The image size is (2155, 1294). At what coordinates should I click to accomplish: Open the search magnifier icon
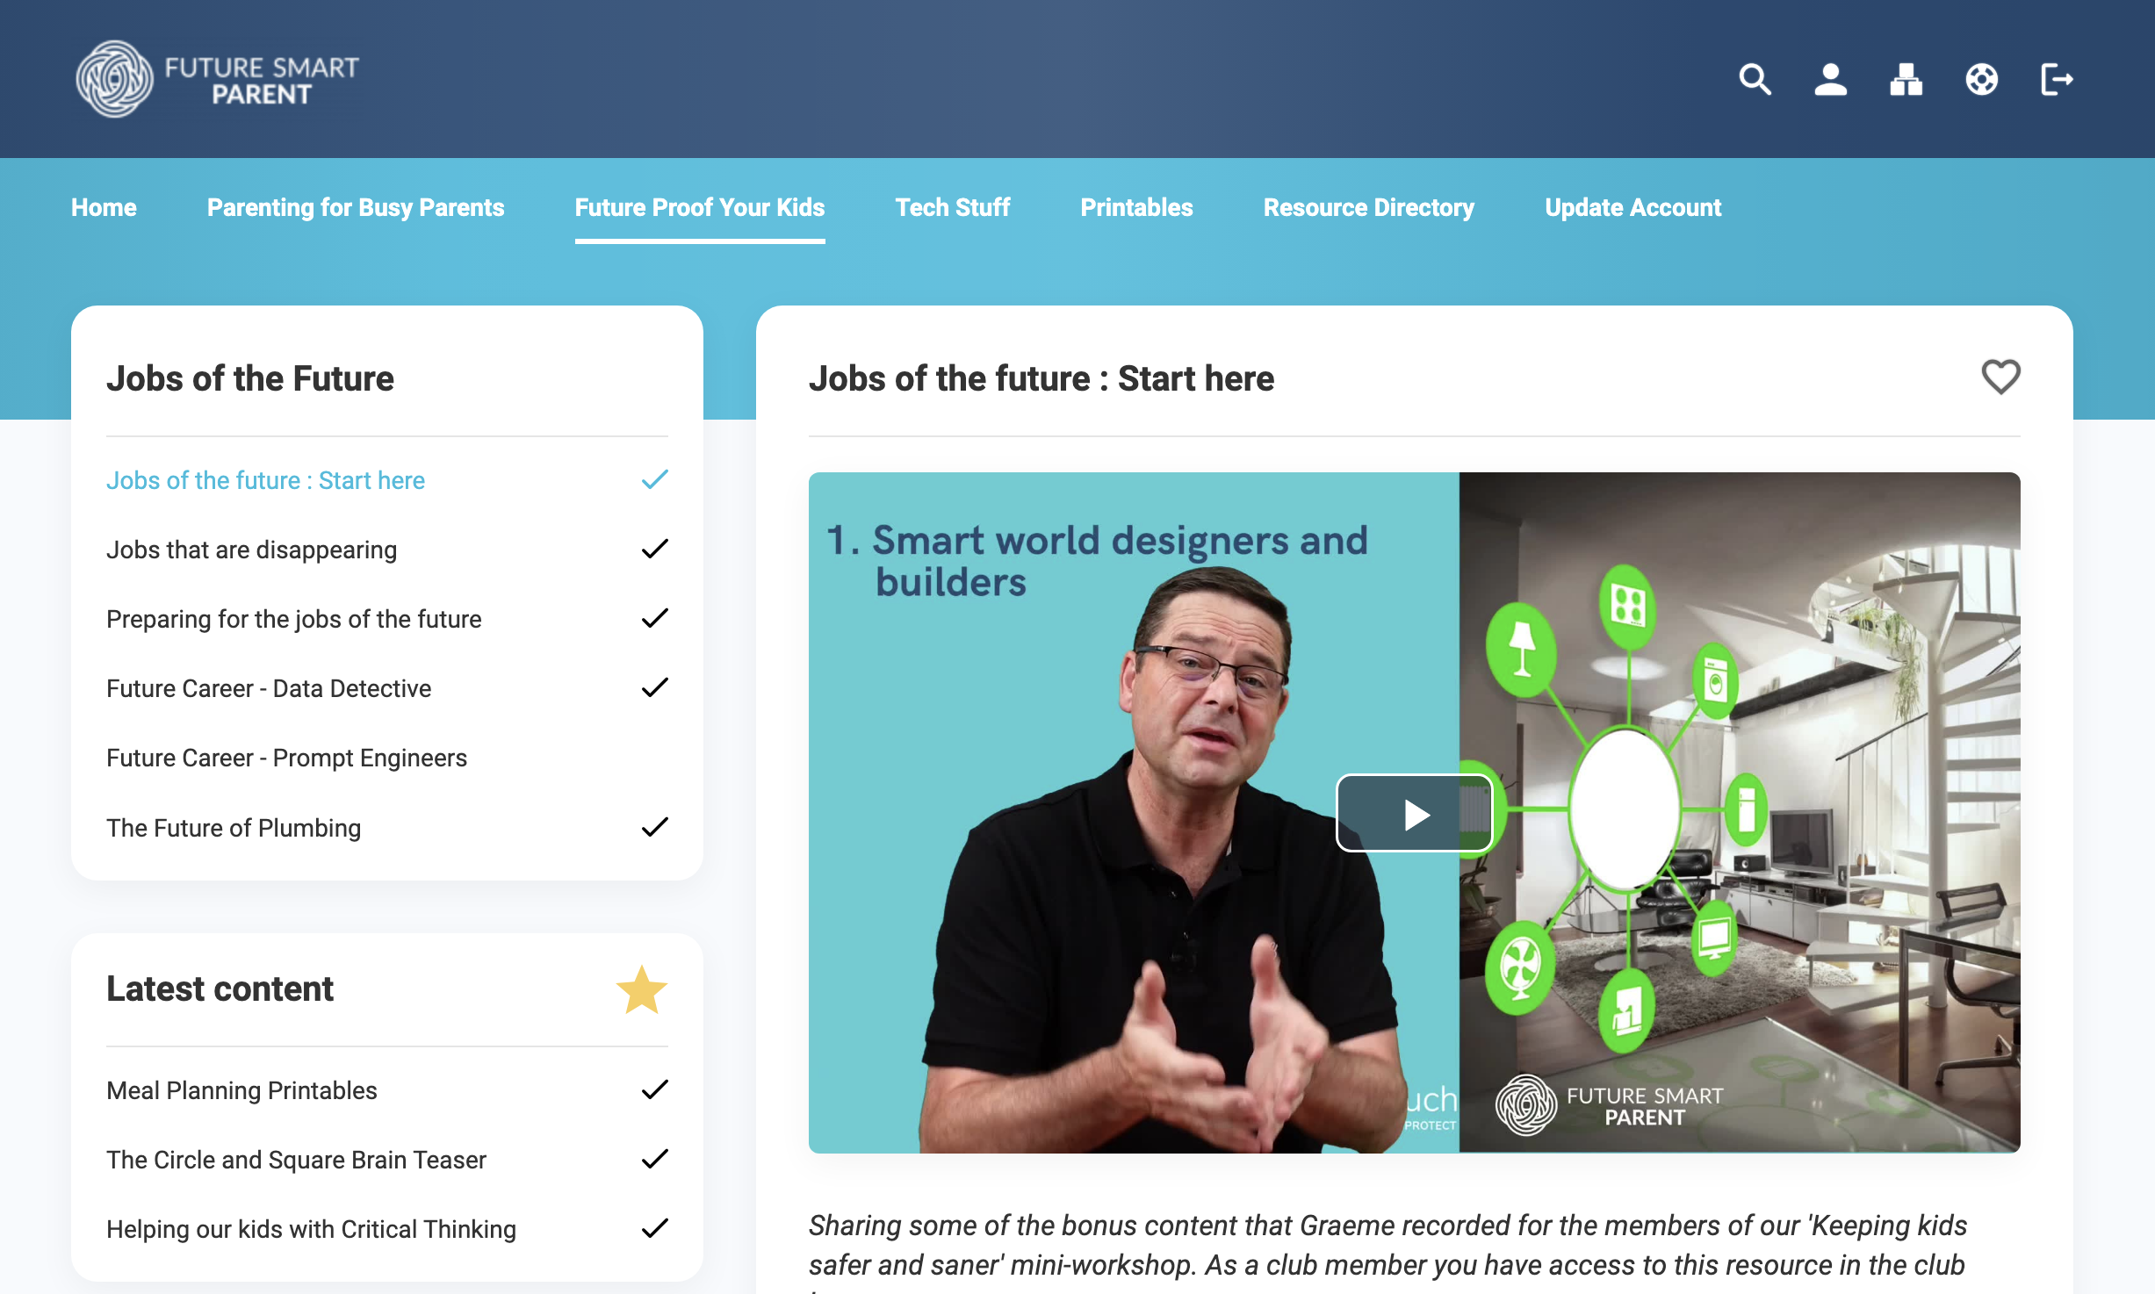click(x=1755, y=79)
